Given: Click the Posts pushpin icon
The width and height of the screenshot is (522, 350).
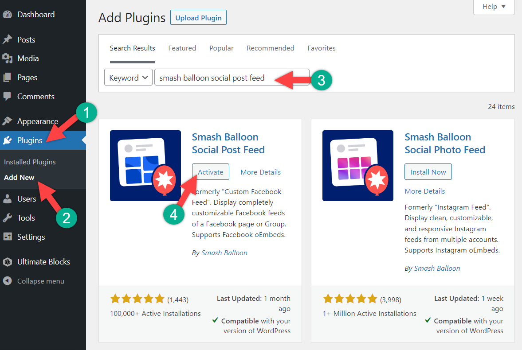Looking at the screenshot, I should (x=8, y=40).
